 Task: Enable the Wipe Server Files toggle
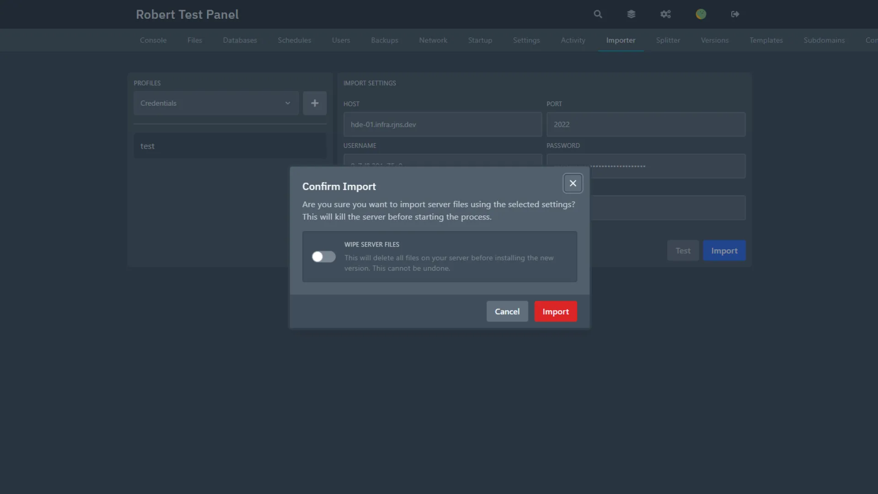tap(323, 257)
